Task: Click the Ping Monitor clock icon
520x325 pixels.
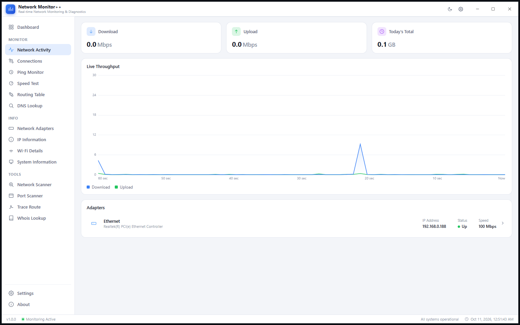Action: [11, 72]
